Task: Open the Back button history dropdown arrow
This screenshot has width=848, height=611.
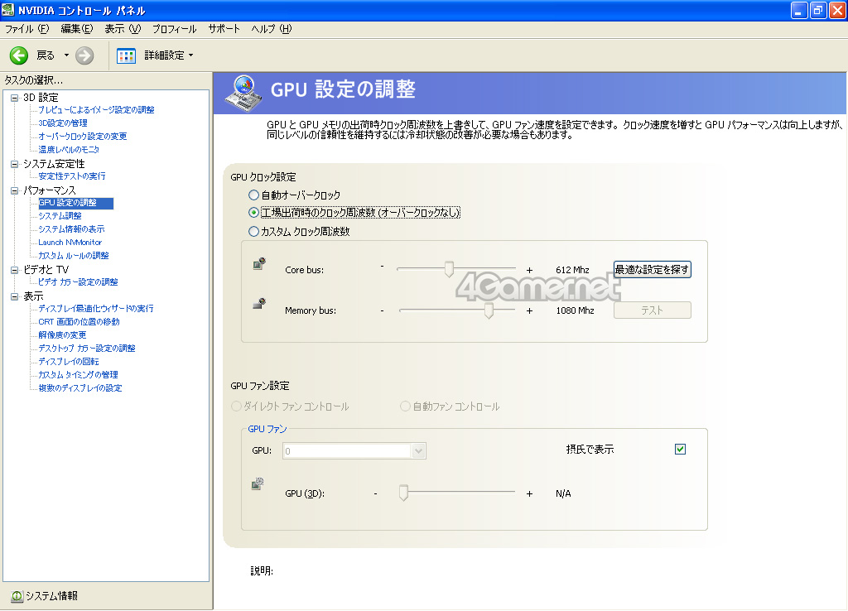Action: point(66,55)
